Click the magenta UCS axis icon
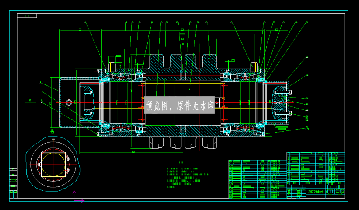Viewport: 359px width, 210px height. coord(78,196)
